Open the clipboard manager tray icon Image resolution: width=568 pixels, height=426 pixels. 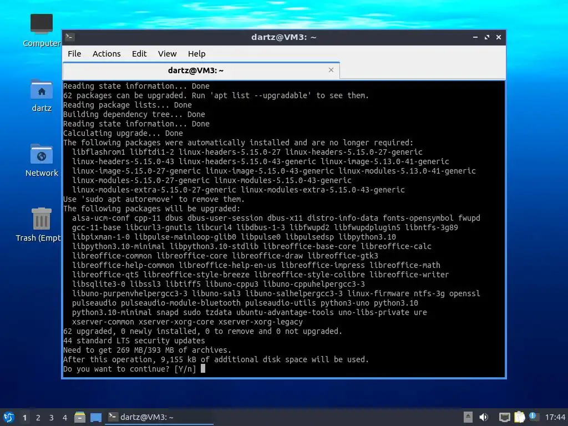519,417
